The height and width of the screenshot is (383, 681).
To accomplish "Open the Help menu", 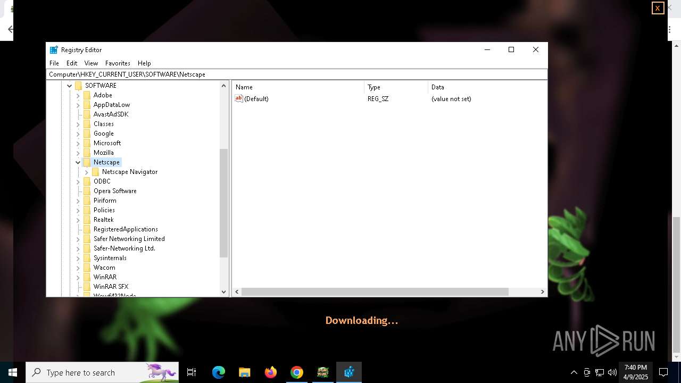I will coord(144,63).
